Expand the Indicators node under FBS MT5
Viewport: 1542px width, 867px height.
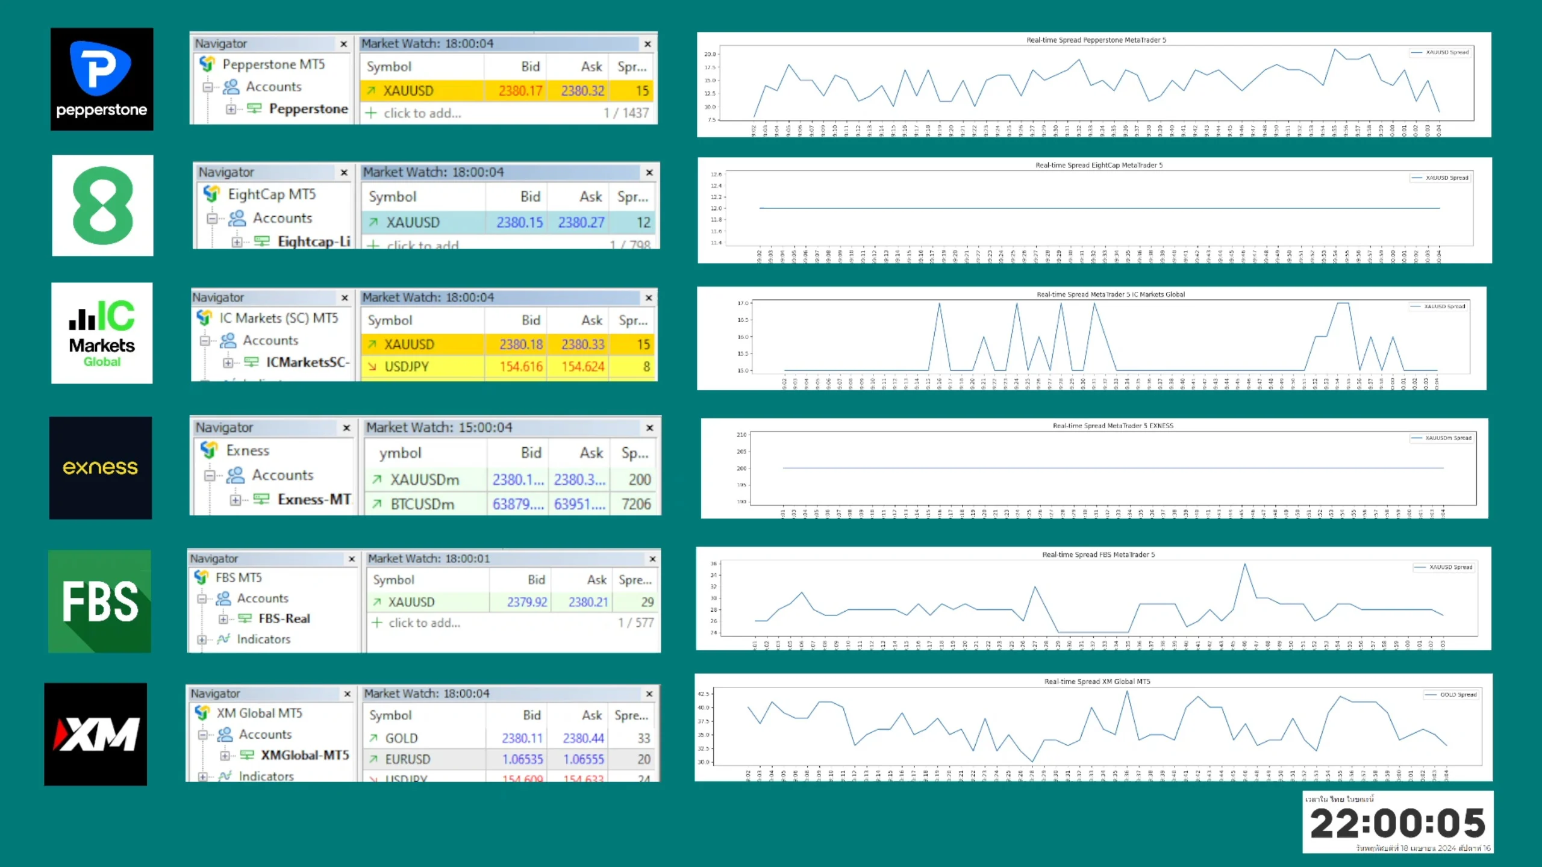click(202, 639)
